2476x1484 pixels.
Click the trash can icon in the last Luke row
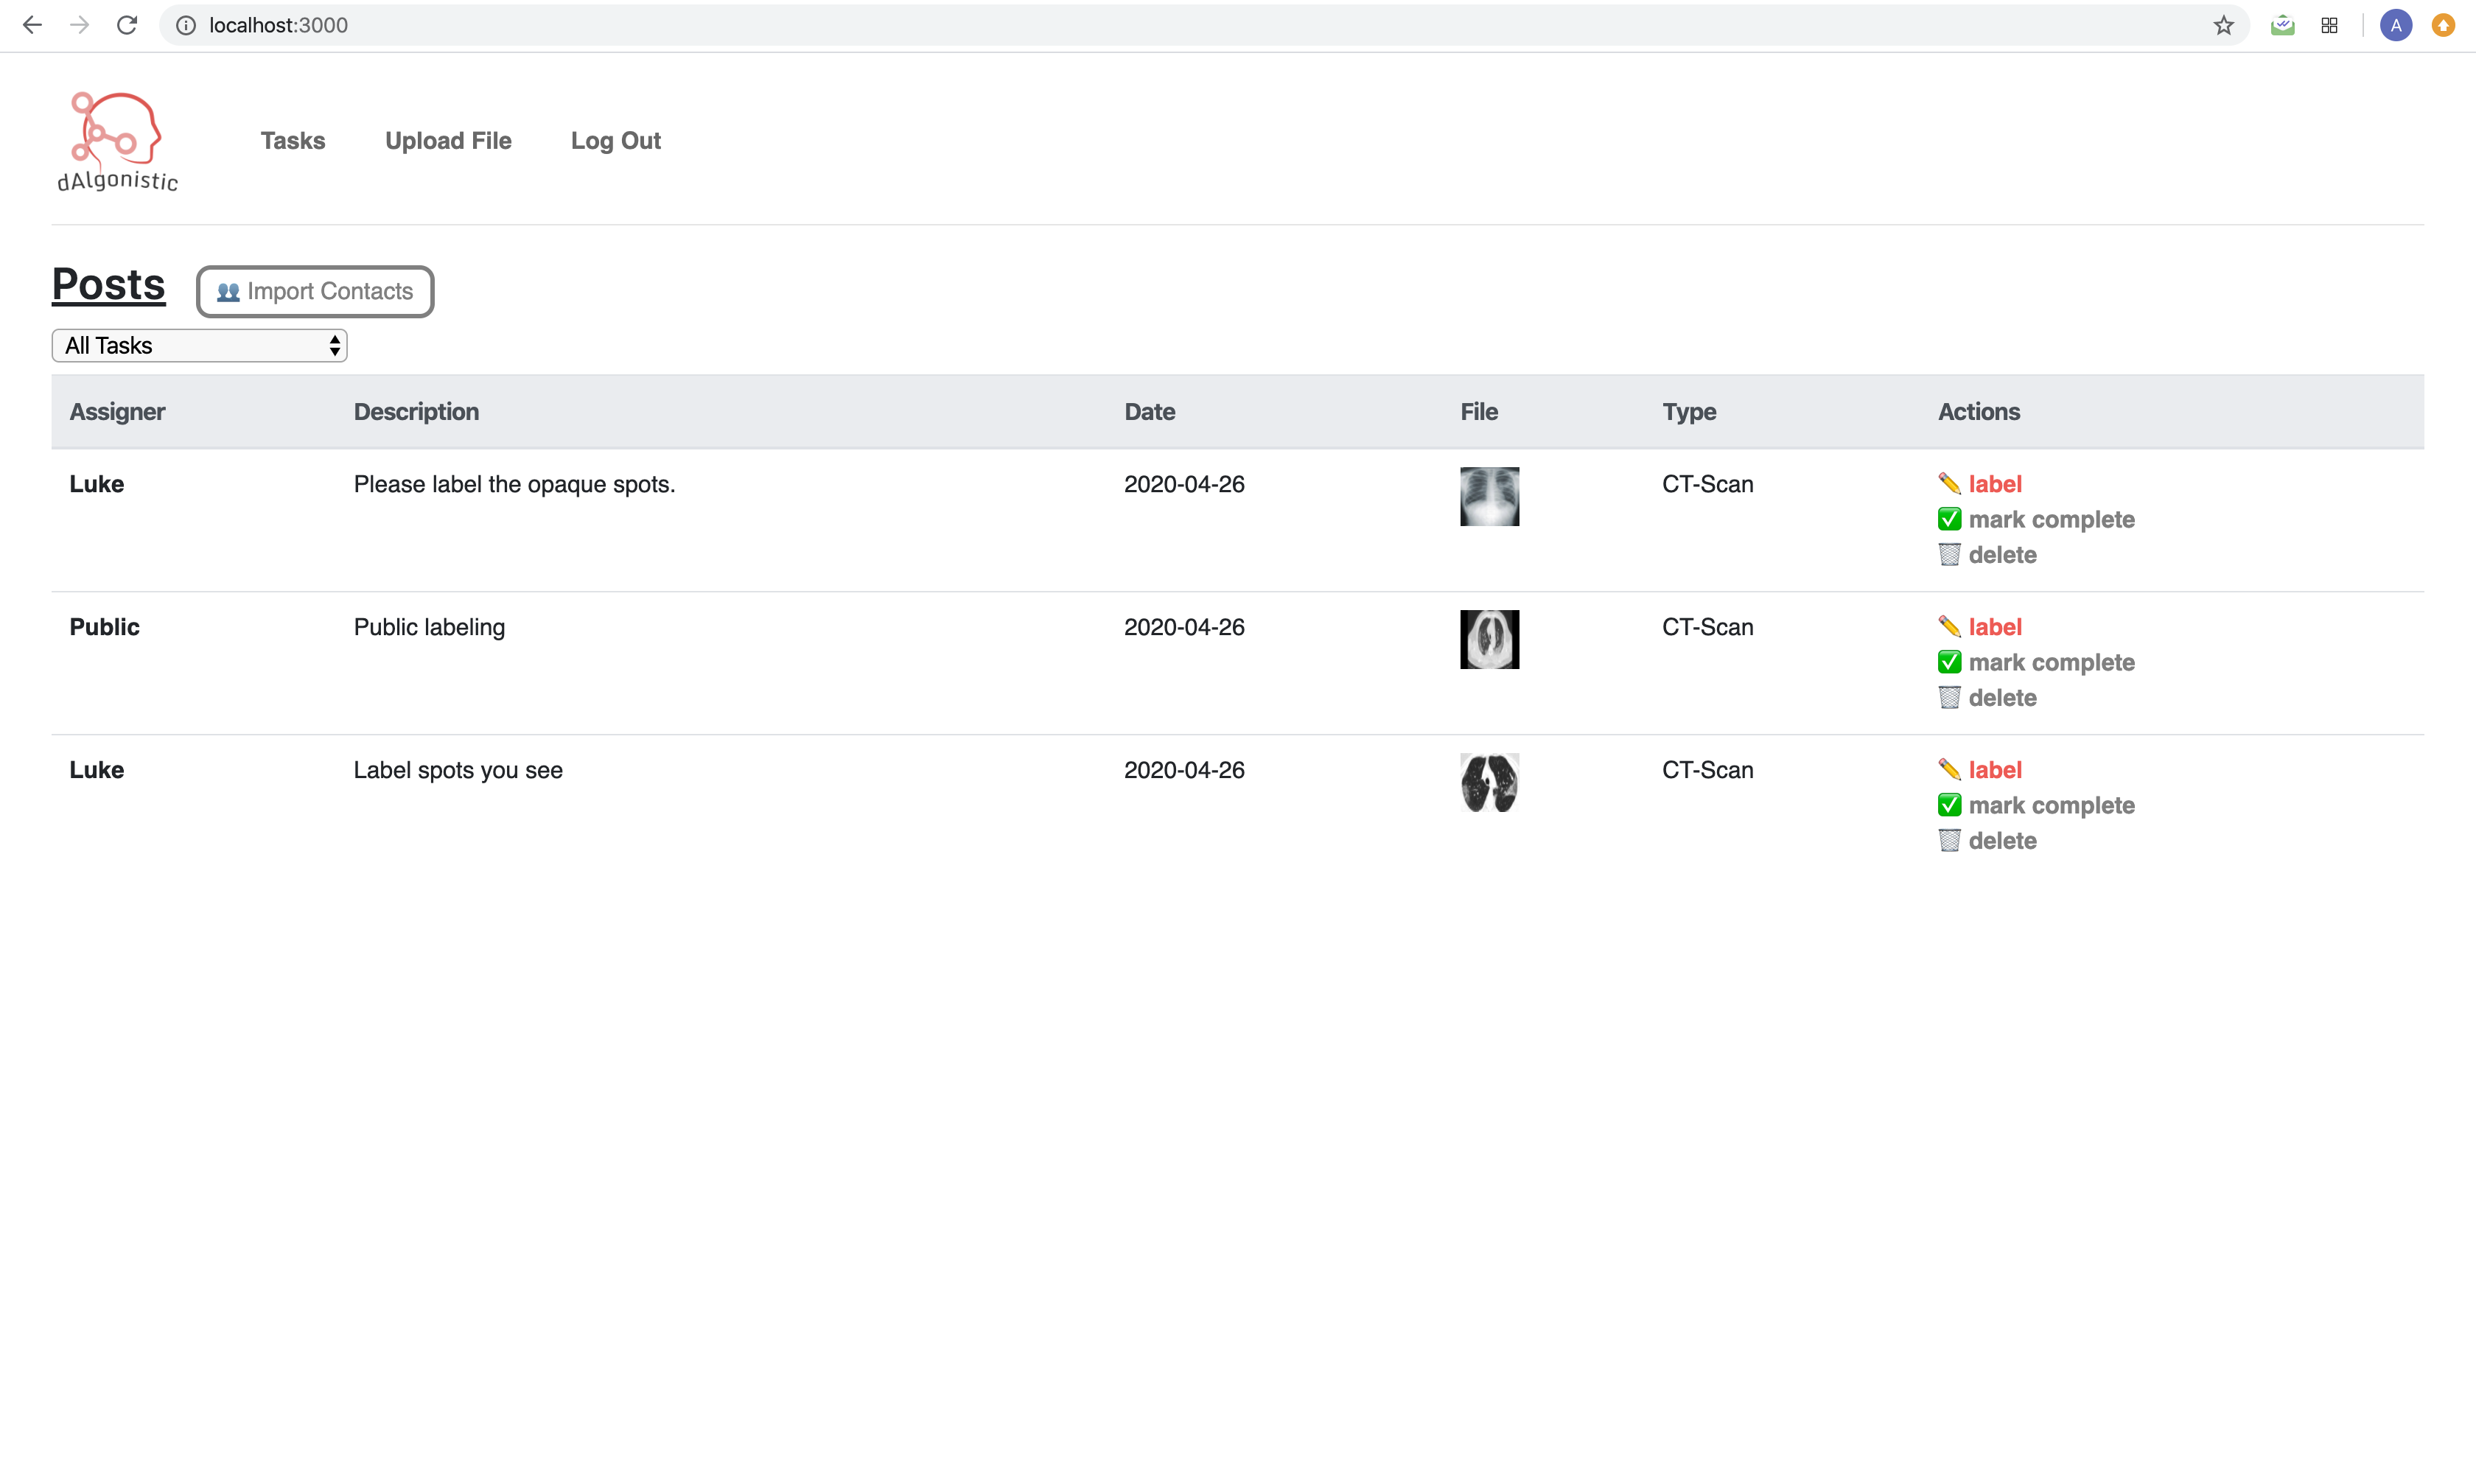coord(1948,841)
